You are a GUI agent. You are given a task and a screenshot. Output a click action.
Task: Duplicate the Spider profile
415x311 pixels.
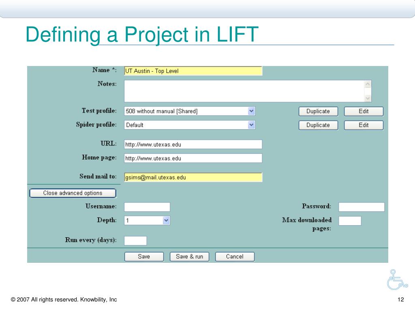coord(318,125)
